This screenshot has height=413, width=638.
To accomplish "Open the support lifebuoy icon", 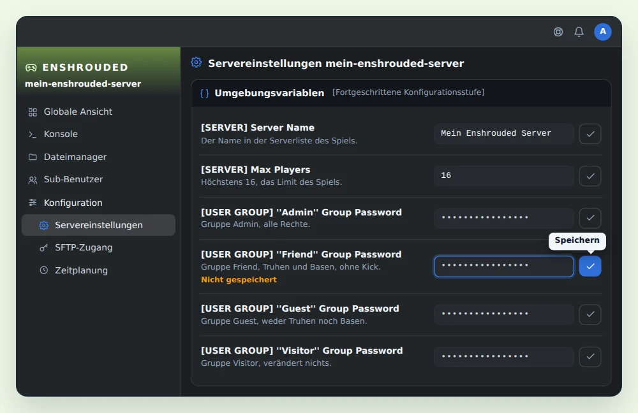I will [x=558, y=32].
